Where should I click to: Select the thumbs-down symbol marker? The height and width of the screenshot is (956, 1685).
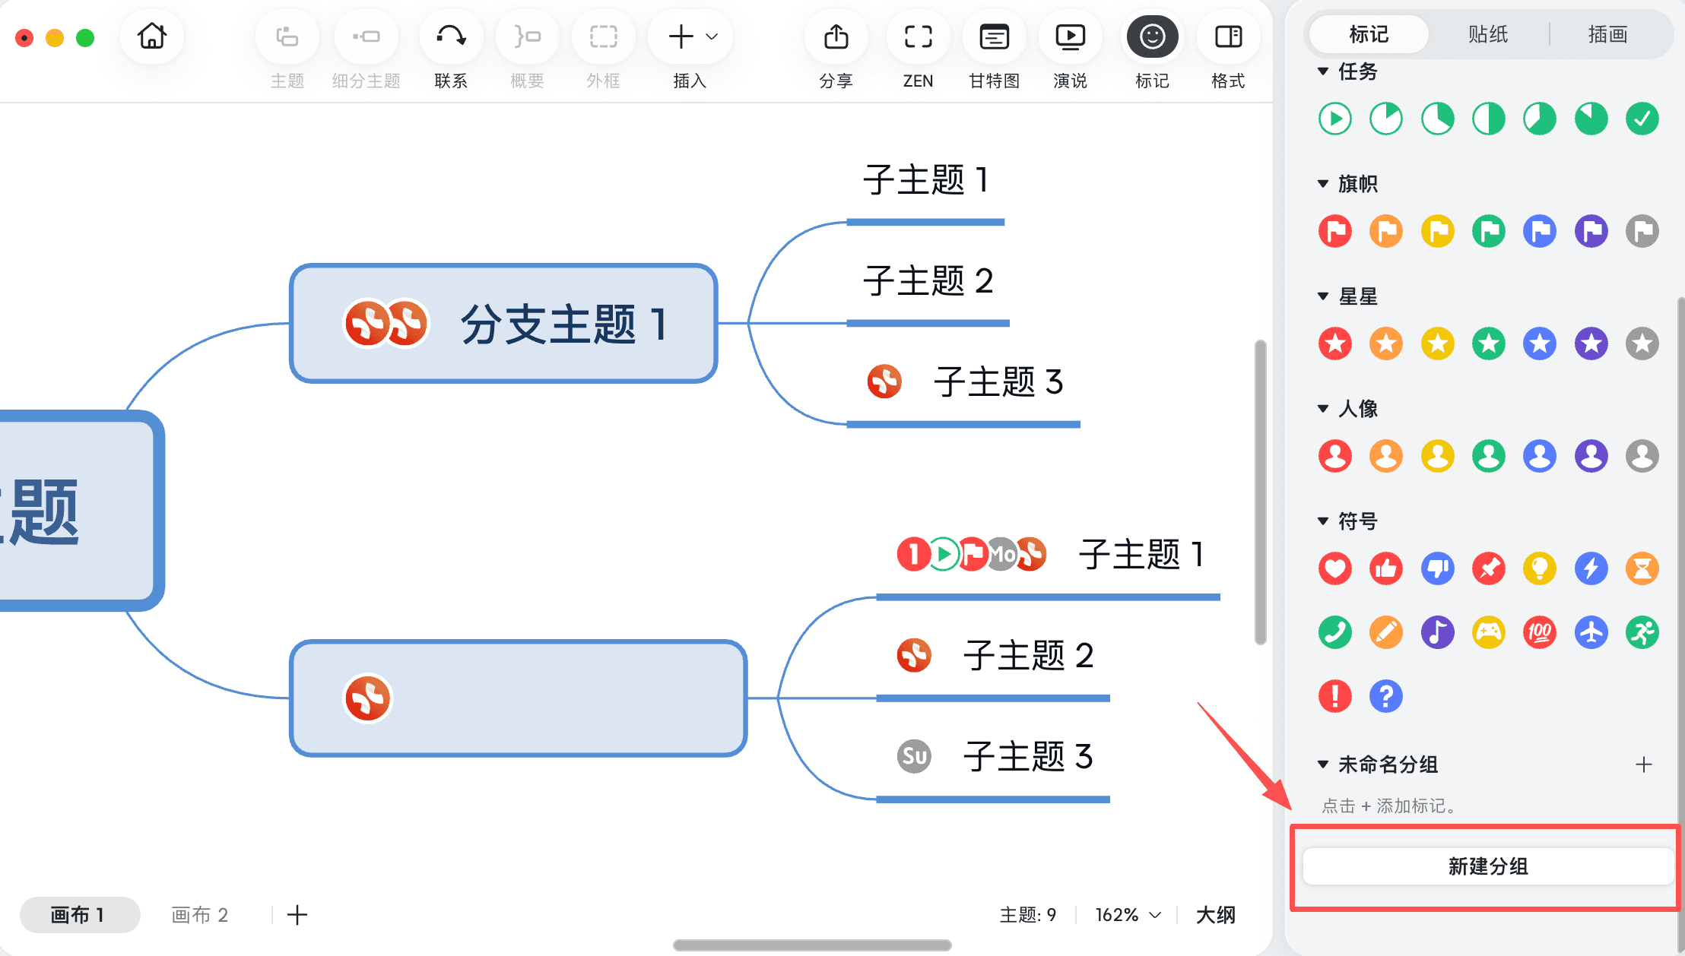[x=1438, y=568]
